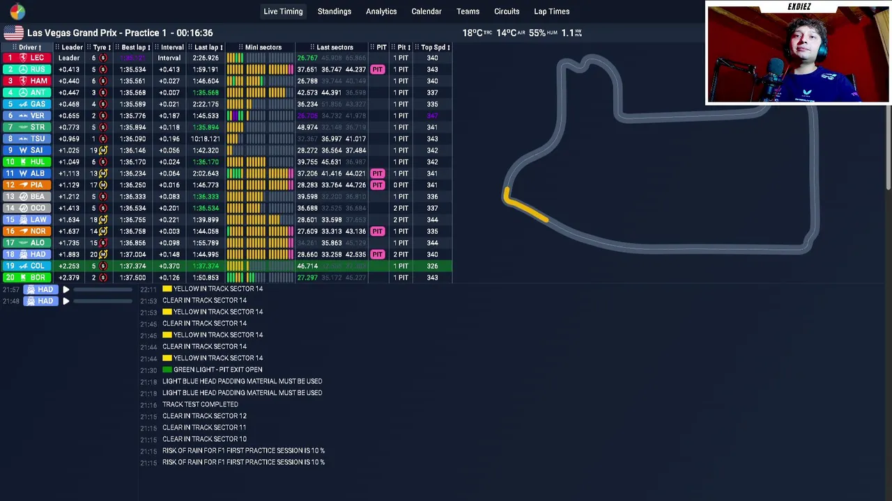This screenshot has width=892, height=501.
Task: Seek the 21:57 HAD radio progress bar
Action: [103, 289]
